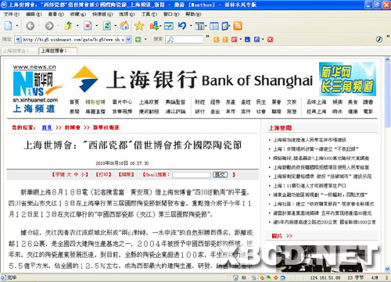Image resolution: width=391 pixels, height=282 pixels.
Task: Open the address bar URL dropdown
Action: click(x=128, y=40)
